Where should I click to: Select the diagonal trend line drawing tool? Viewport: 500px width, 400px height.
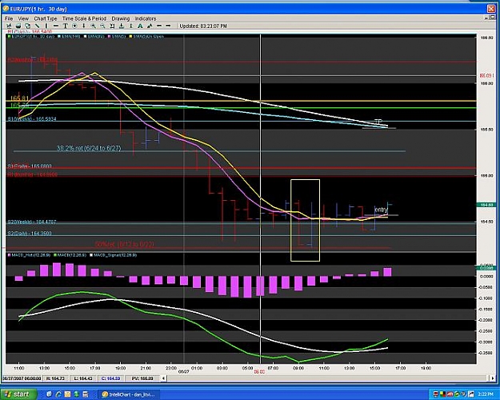click(37, 26)
